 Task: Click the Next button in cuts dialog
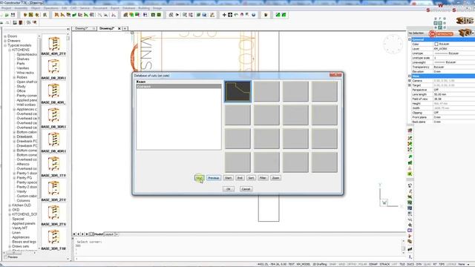[199, 178]
